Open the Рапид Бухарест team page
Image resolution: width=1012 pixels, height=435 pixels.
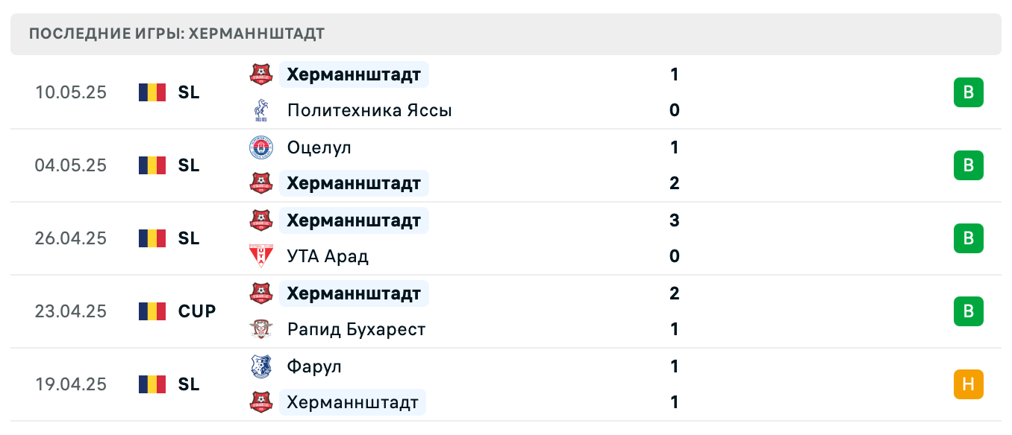356,328
